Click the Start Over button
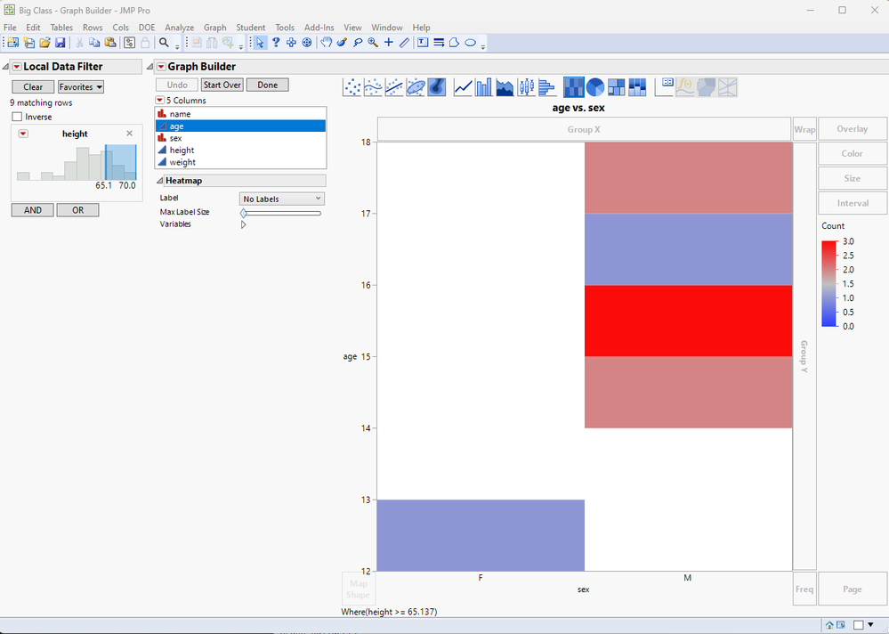Screen dimensions: 889x634 click(222, 85)
